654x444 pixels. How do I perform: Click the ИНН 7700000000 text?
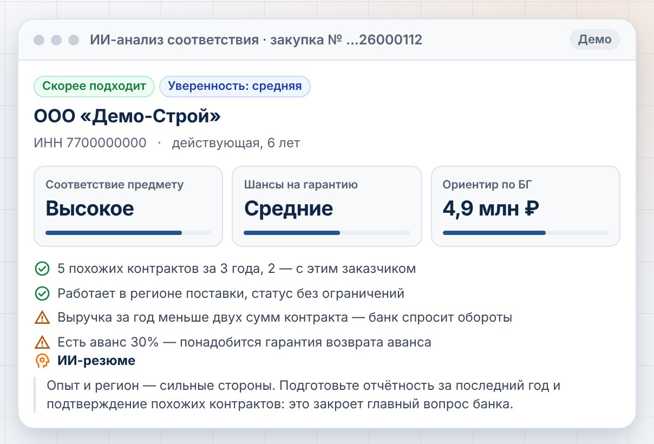90,143
